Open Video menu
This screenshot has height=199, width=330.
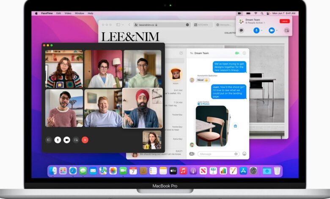[x=68, y=13]
